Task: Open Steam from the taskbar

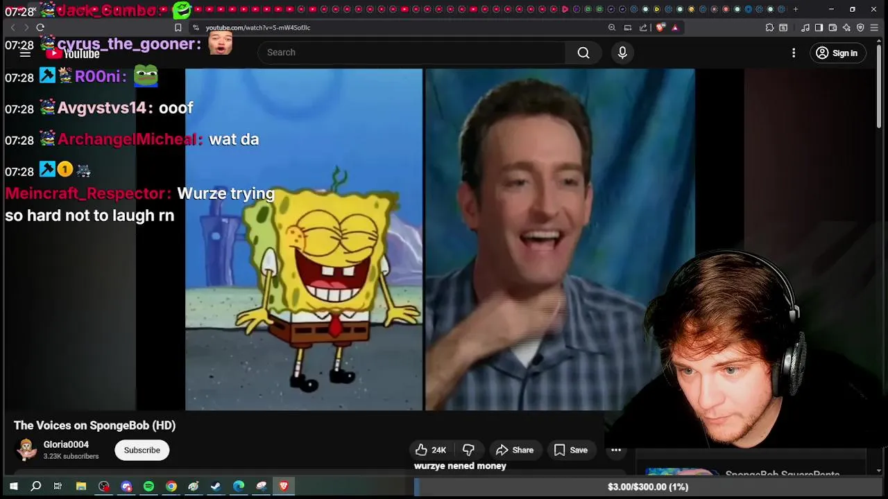Action: point(216,487)
